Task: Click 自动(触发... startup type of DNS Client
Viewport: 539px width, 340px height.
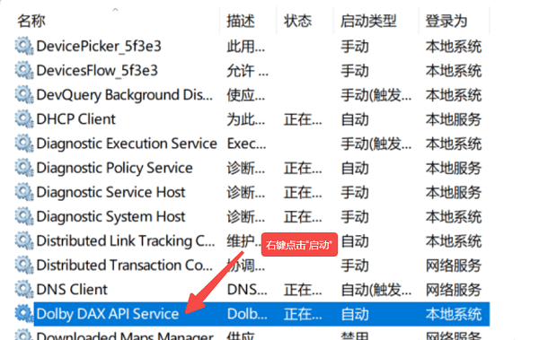Action: click(x=376, y=290)
